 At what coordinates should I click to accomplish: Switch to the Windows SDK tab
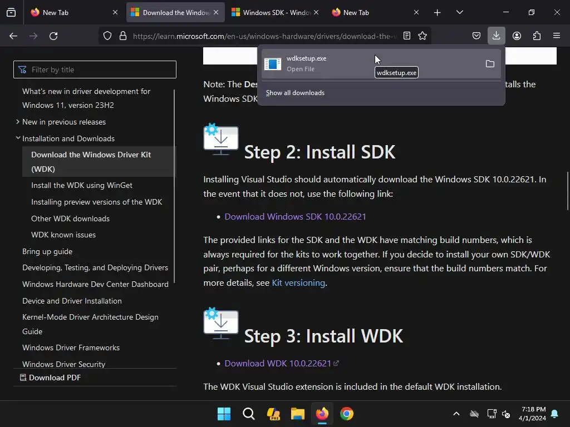coord(275,12)
